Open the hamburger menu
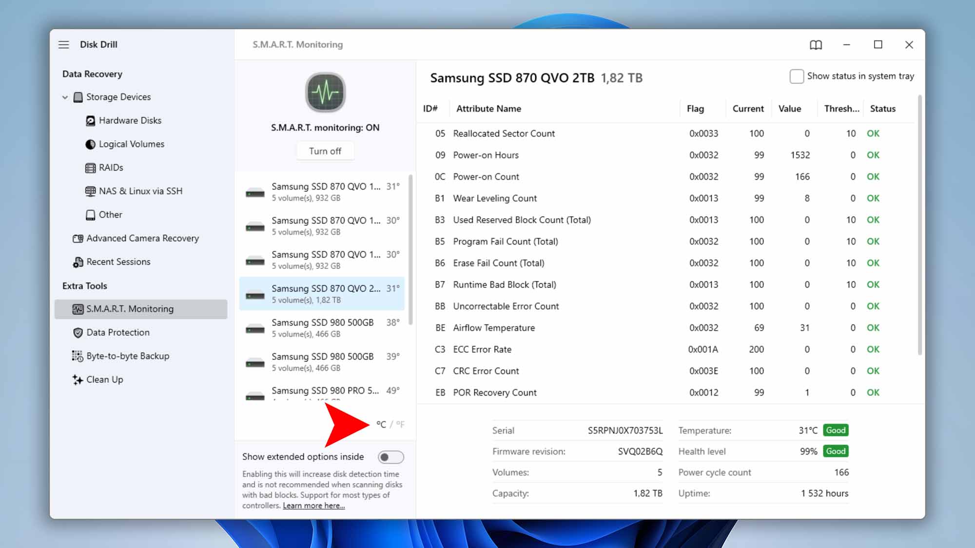The height and width of the screenshot is (548, 975). [63, 44]
